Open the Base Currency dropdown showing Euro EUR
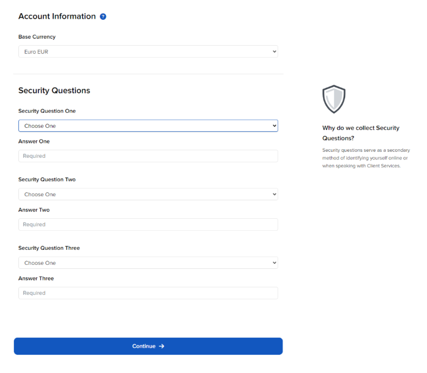The width and height of the screenshot is (427, 373). coord(148,51)
